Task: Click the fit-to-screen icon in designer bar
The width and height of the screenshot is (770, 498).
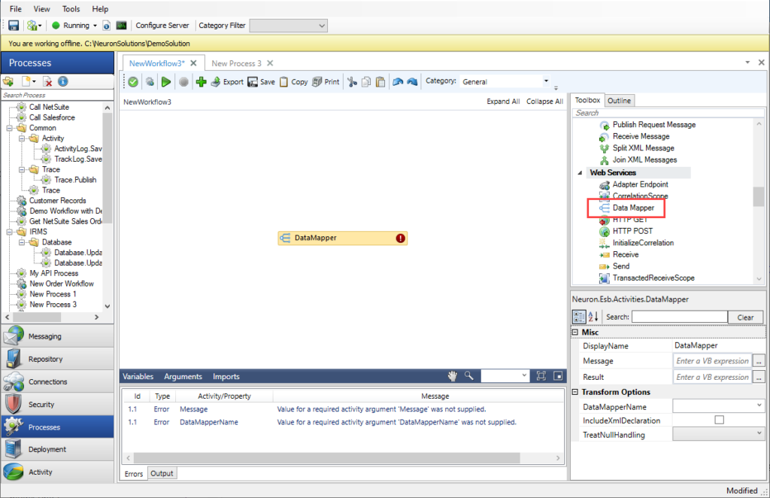Action: click(x=541, y=376)
